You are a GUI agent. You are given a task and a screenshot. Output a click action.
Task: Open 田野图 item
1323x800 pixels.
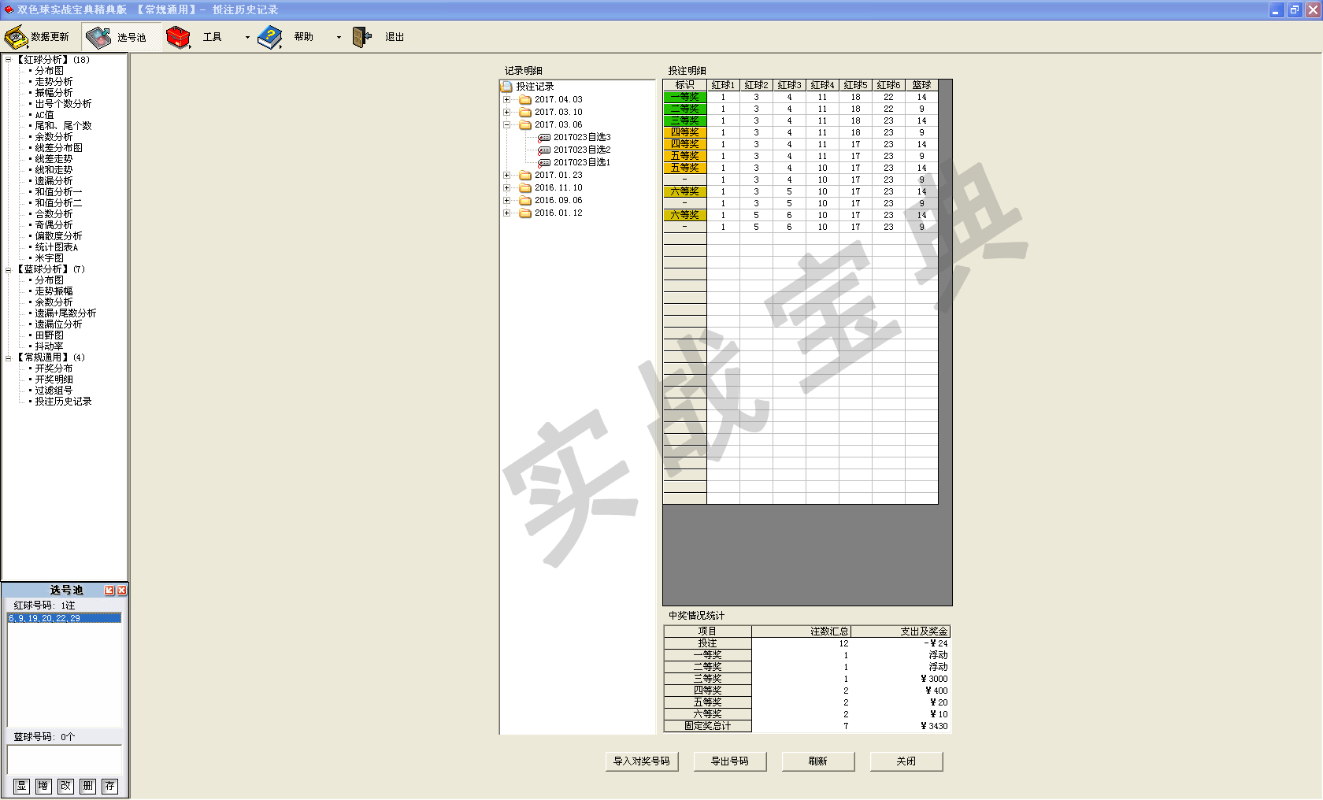(49, 335)
